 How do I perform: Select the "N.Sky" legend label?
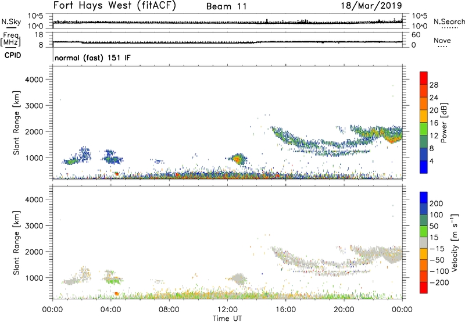pyautogui.click(x=11, y=22)
